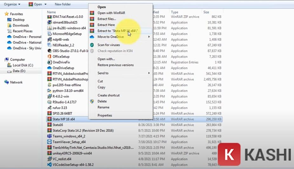Choose Cut from the context menu
294x169 pixels.
pyautogui.click(x=100, y=81)
